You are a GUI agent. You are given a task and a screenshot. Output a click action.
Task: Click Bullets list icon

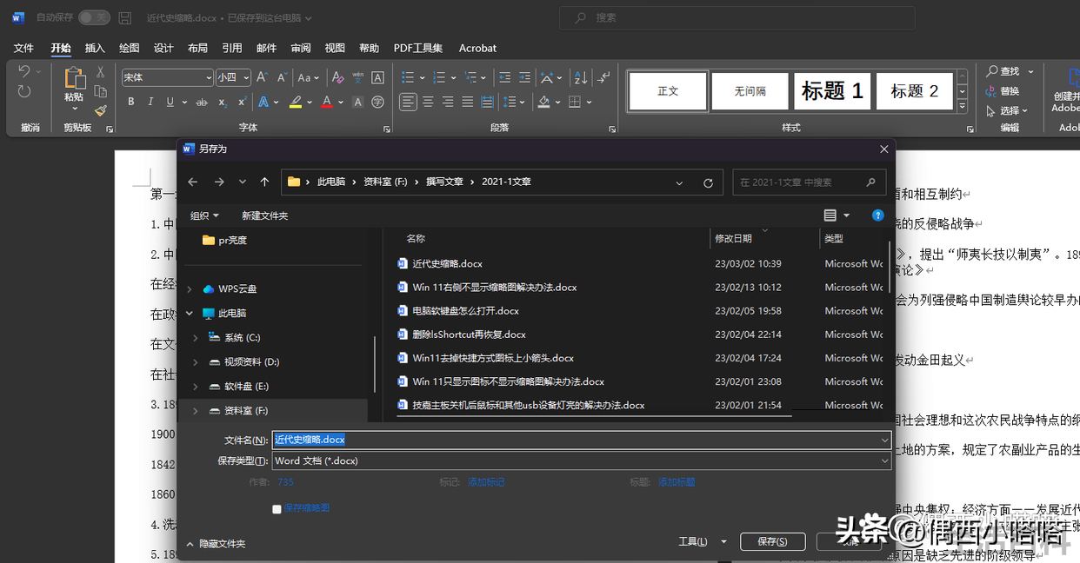point(409,77)
